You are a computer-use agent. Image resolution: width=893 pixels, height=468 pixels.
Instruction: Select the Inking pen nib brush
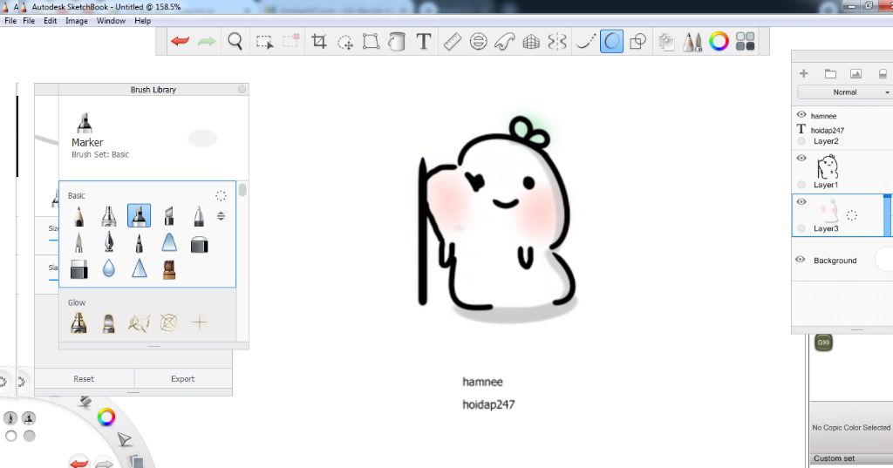109,242
